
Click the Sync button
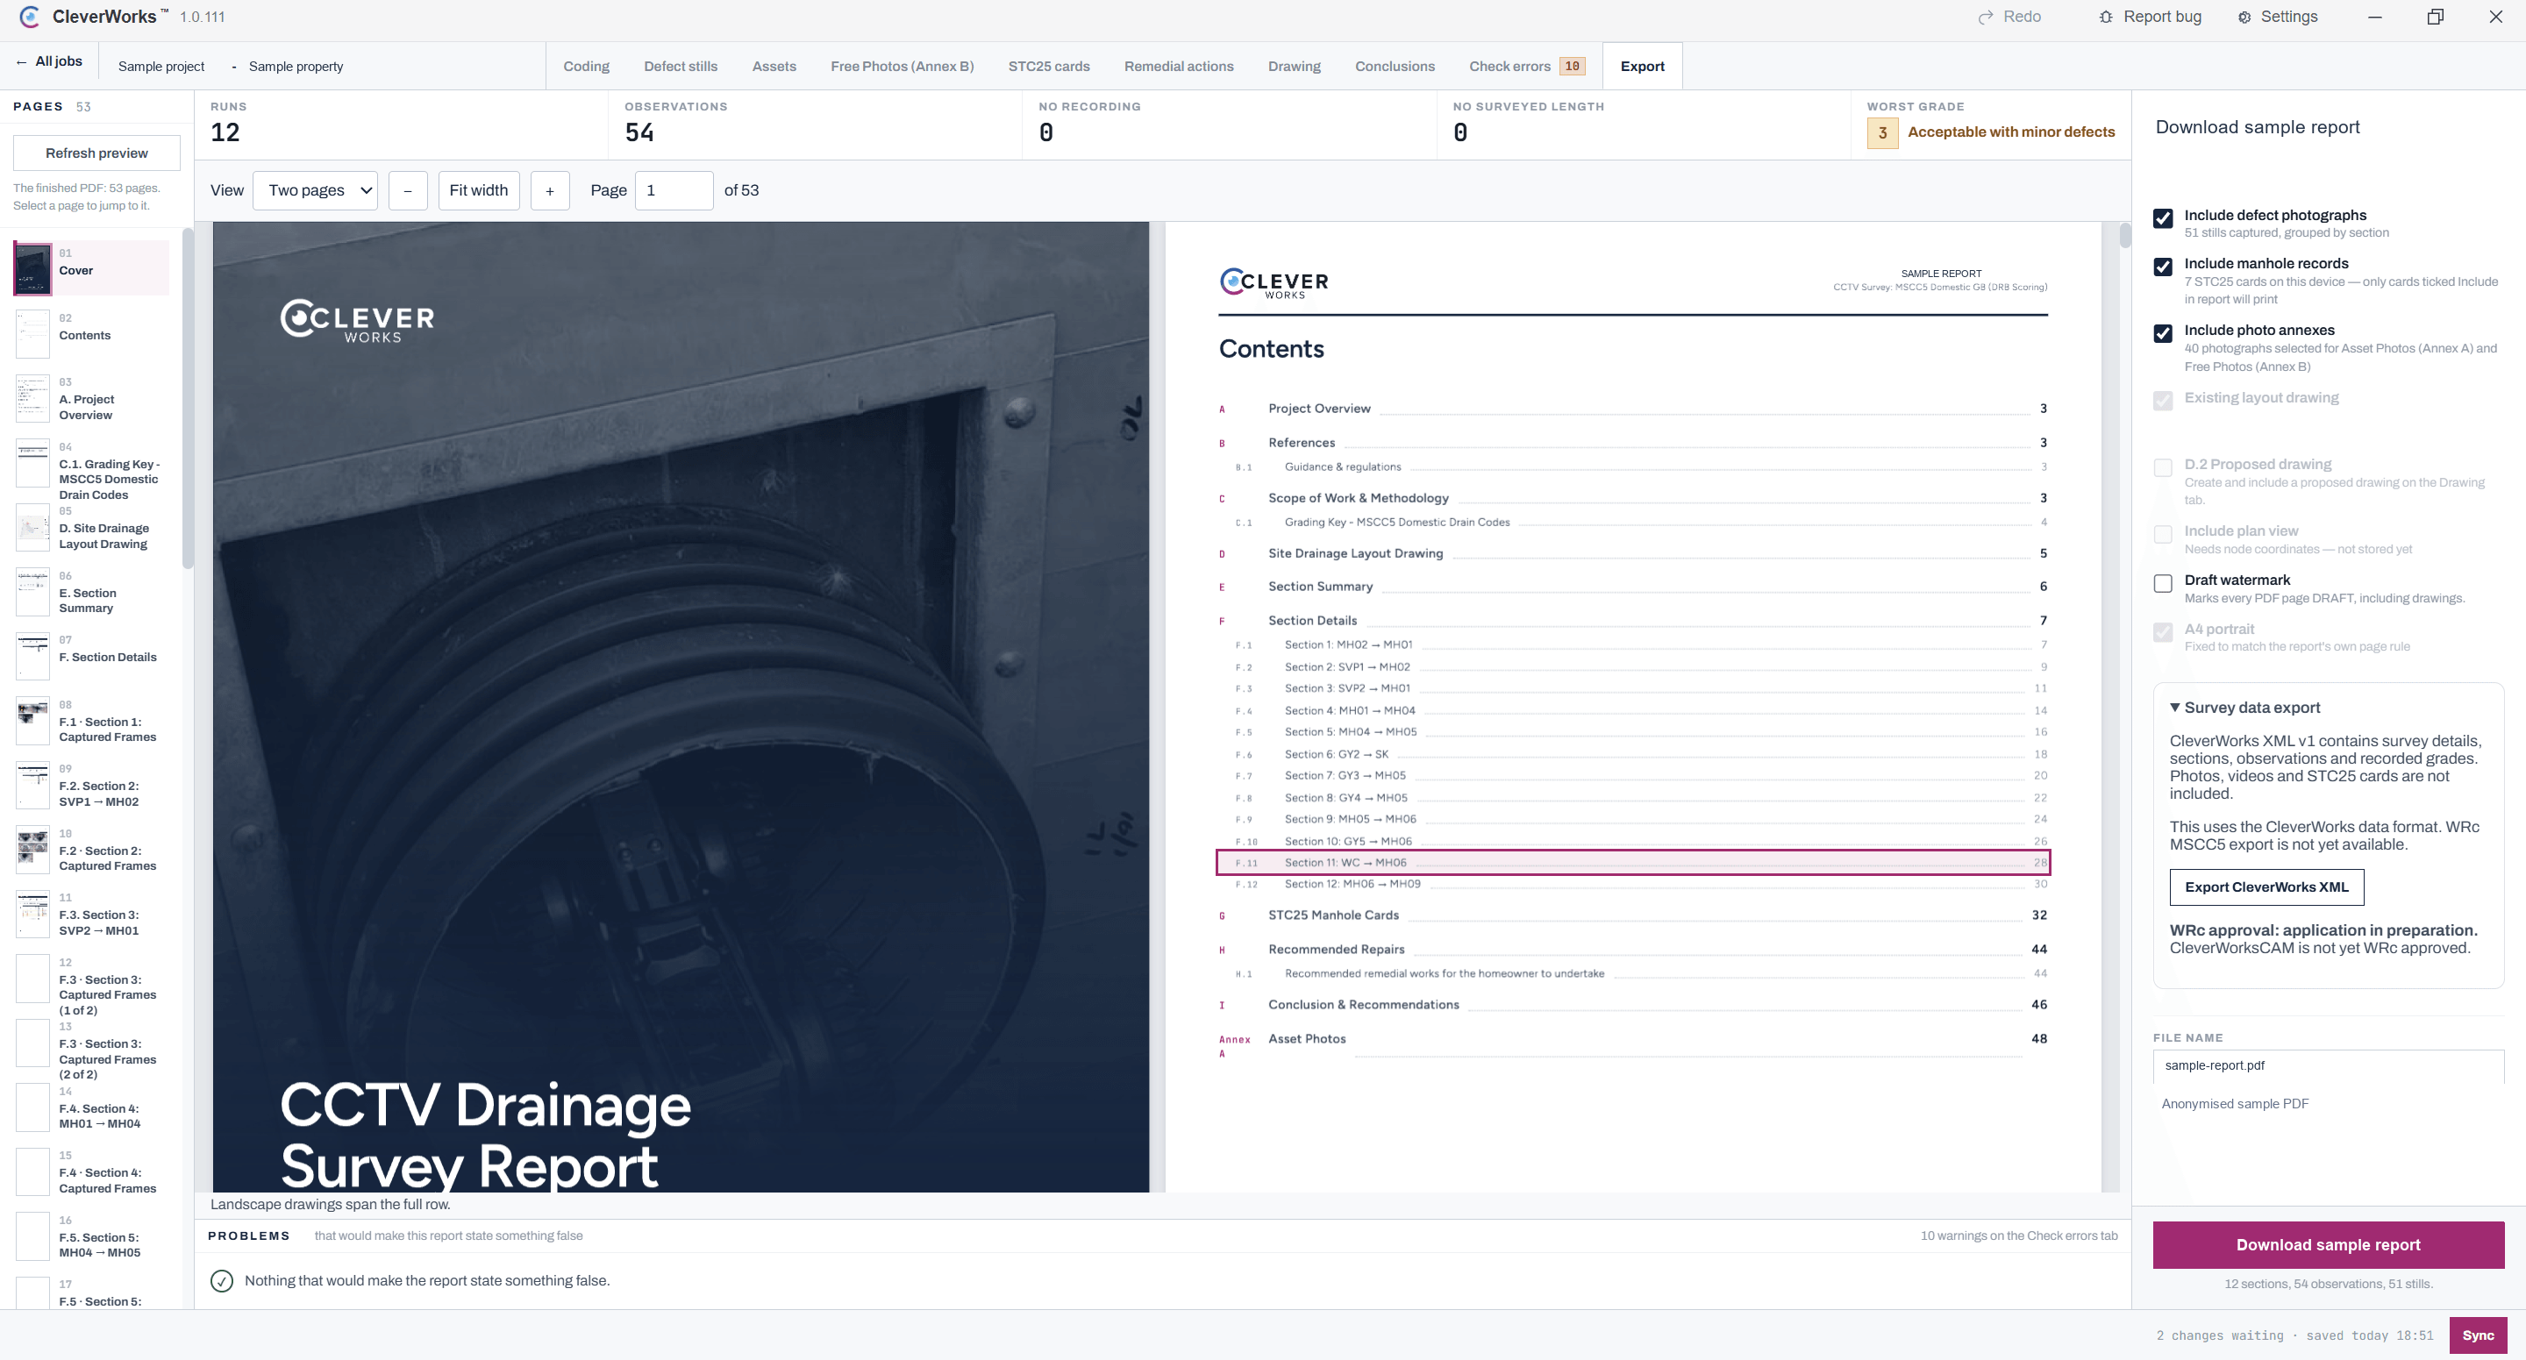[x=2477, y=1335]
